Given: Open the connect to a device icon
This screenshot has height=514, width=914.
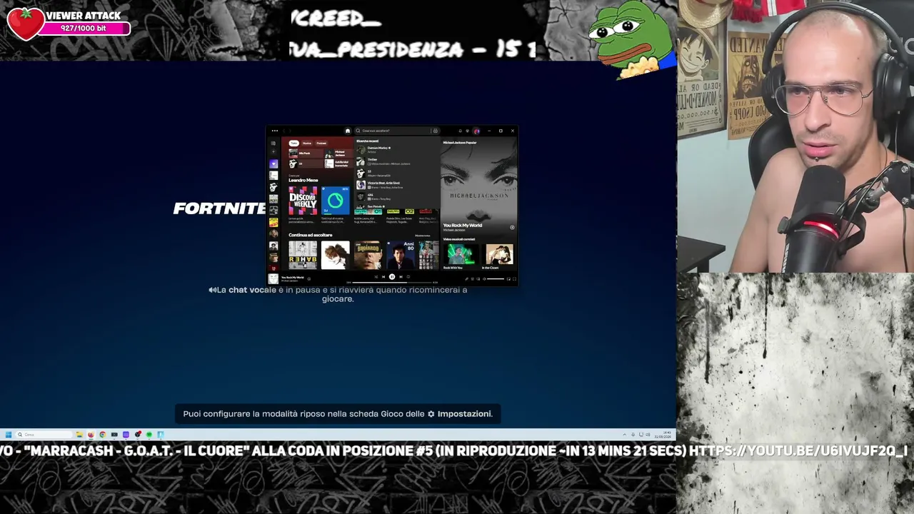Looking at the screenshot, I should coord(479,279).
